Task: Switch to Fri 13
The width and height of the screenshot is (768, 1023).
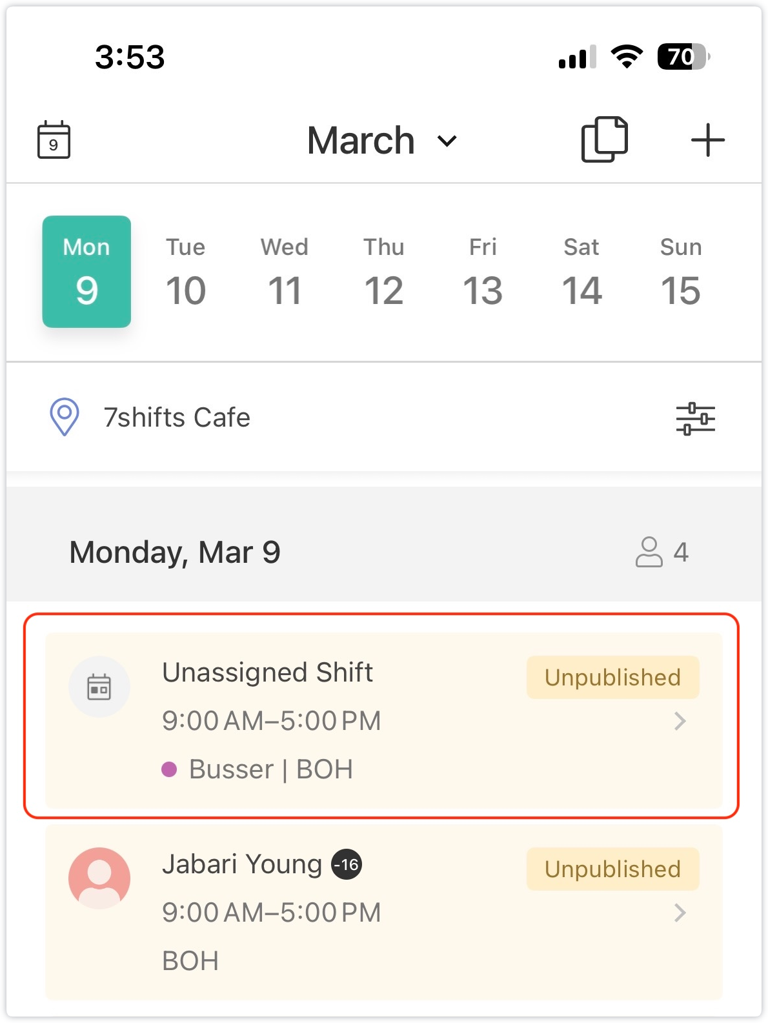Action: [483, 272]
